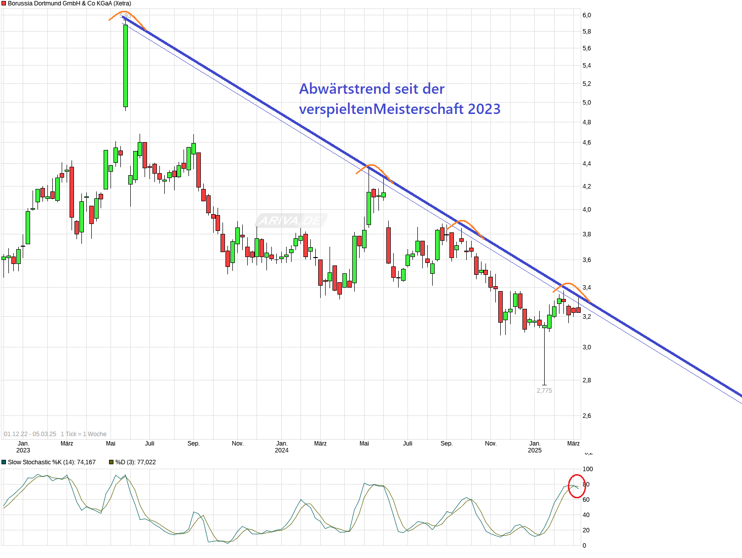Screen dimensions: 742x558
Task: Click the "Jan. 2025" time axis label
Action: [x=535, y=447]
